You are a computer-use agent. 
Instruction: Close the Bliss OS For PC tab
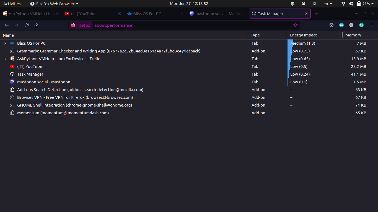[182, 14]
